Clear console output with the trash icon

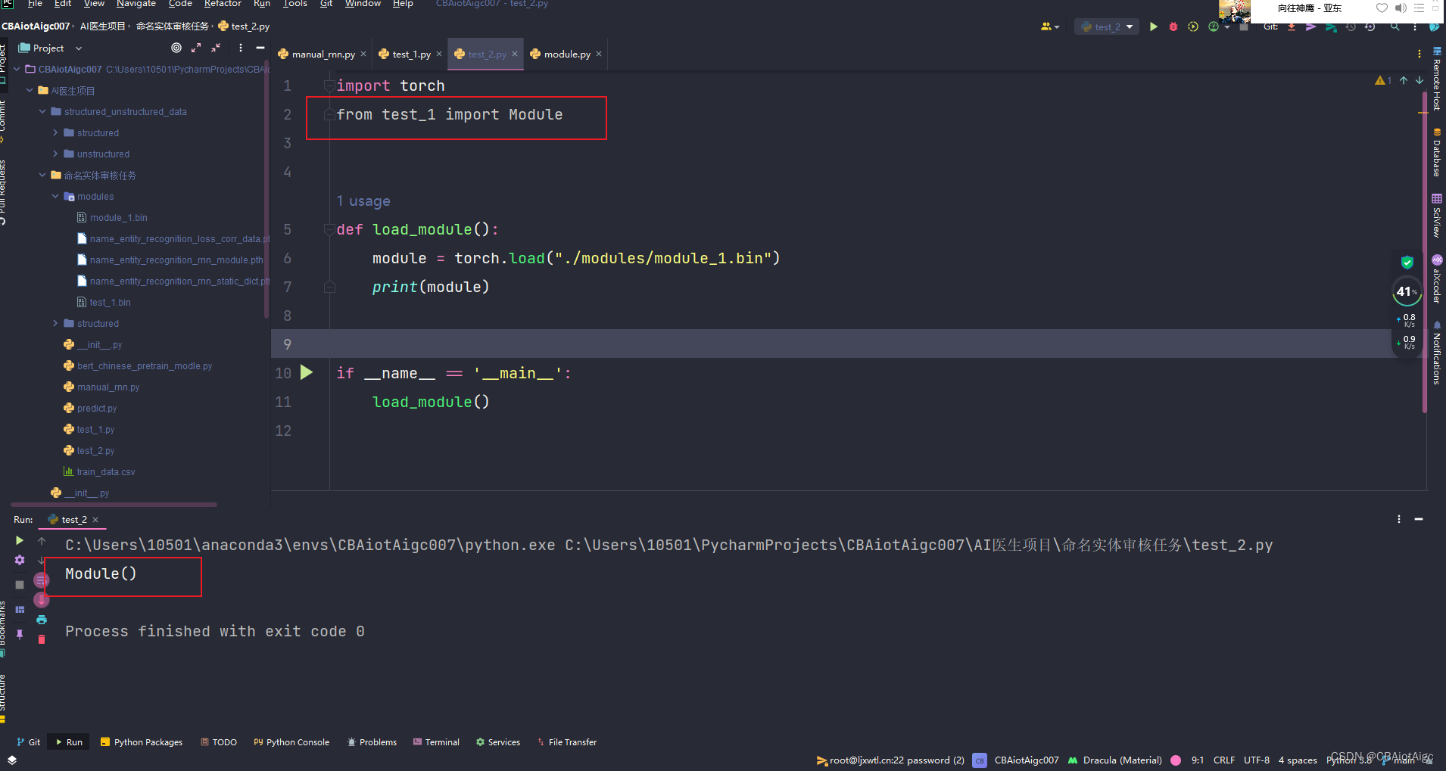pyautogui.click(x=42, y=639)
